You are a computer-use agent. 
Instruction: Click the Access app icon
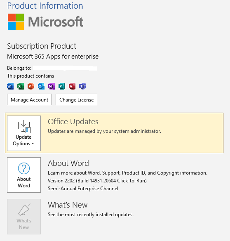[x=72, y=86]
